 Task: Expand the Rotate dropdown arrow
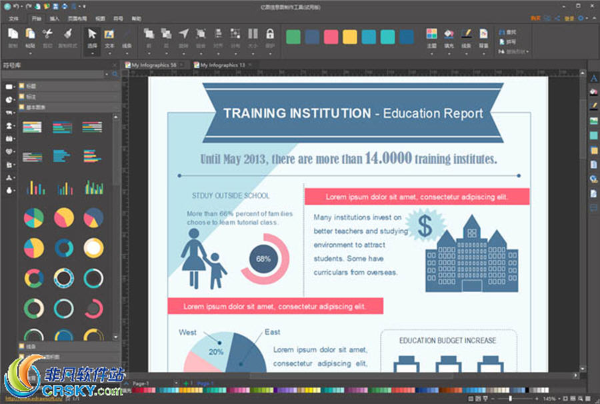pos(184,53)
